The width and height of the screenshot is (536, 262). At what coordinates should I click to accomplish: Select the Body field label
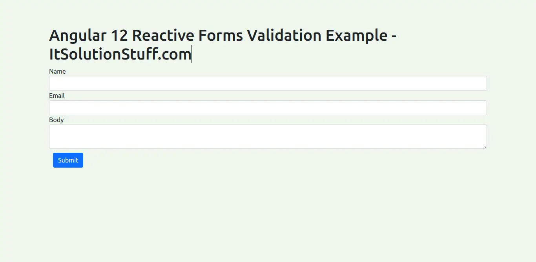[56, 120]
